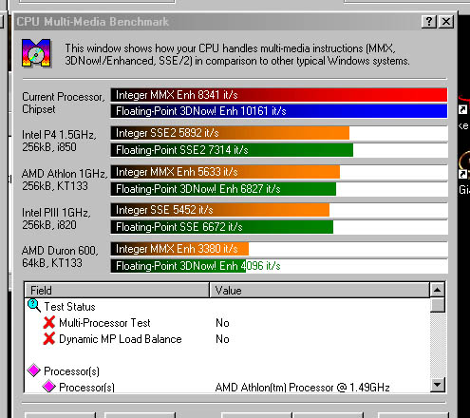Viewport: 470px width, 418px height.
Task: Click the Floating-Point SSE2 7314 it/s bar
Action: [x=232, y=150]
